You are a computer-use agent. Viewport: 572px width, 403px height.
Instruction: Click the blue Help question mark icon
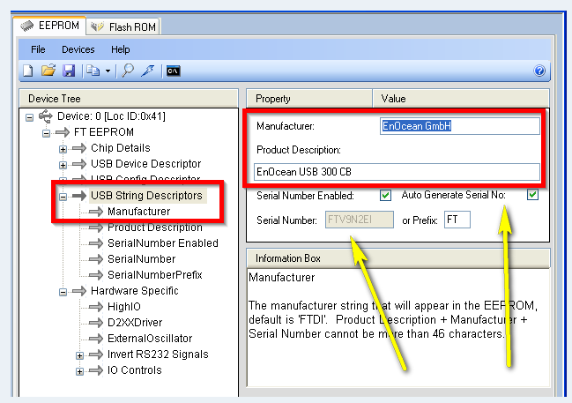[539, 71]
